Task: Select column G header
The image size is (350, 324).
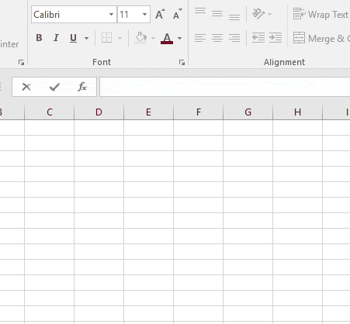Action: pos(248,112)
